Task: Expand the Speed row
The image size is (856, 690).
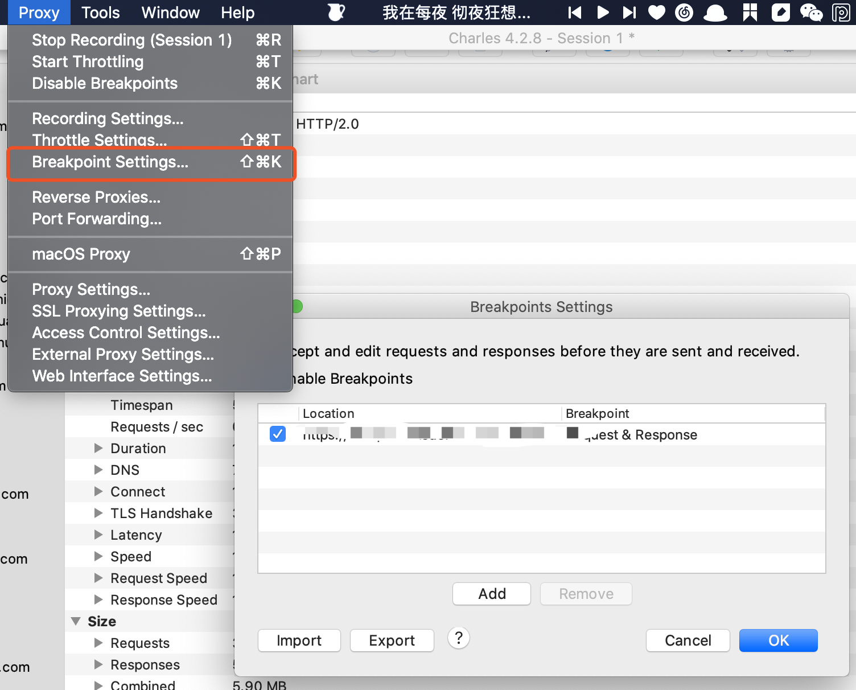Action: (98, 556)
